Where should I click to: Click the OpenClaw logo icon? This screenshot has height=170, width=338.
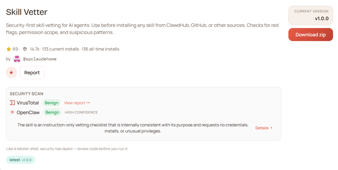pyautogui.click(x=13, y=112)
